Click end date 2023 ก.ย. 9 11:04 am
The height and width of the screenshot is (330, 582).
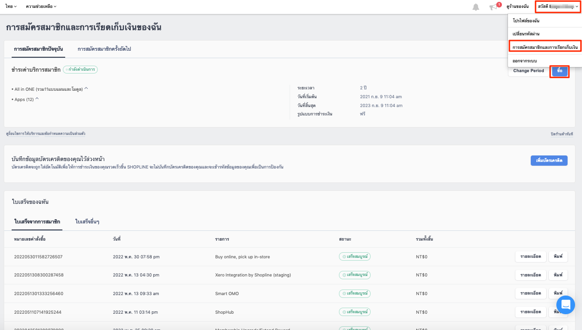click(381, 105)
